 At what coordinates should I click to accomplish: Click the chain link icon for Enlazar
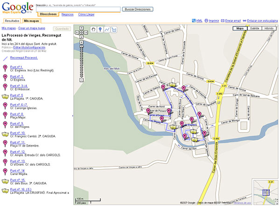[245, 21]
